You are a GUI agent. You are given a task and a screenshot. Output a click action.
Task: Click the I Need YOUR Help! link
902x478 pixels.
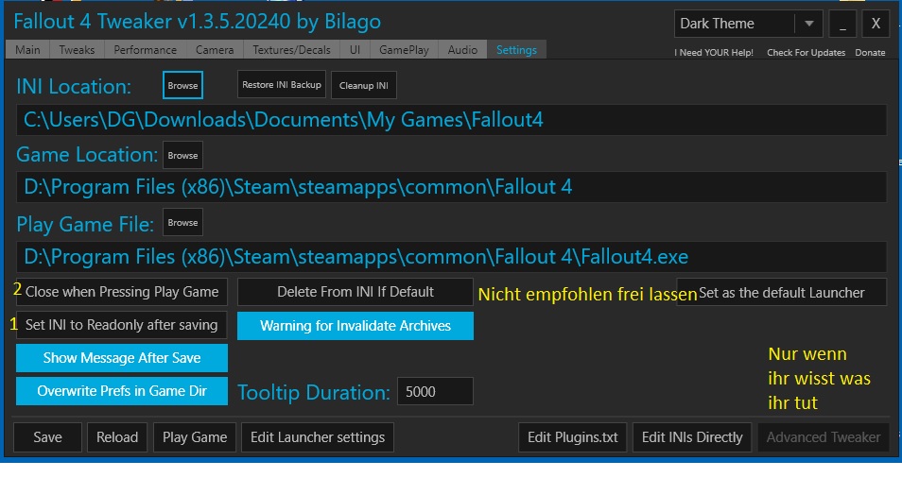[x=714, y=52]
